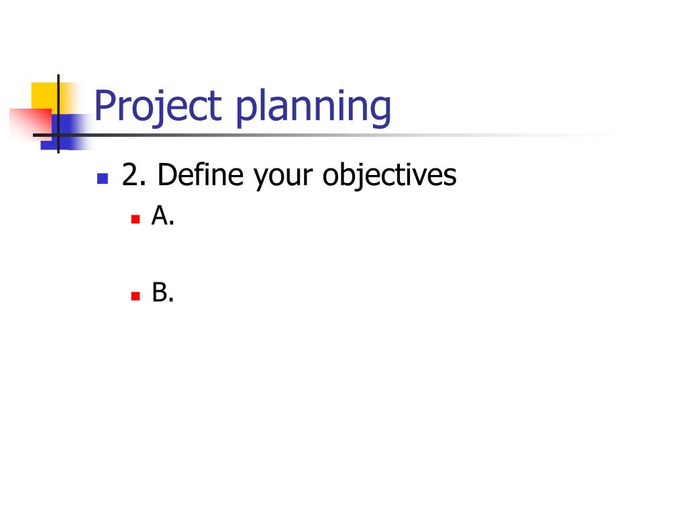Click the word "Project" in the slide title

(158, 107)
